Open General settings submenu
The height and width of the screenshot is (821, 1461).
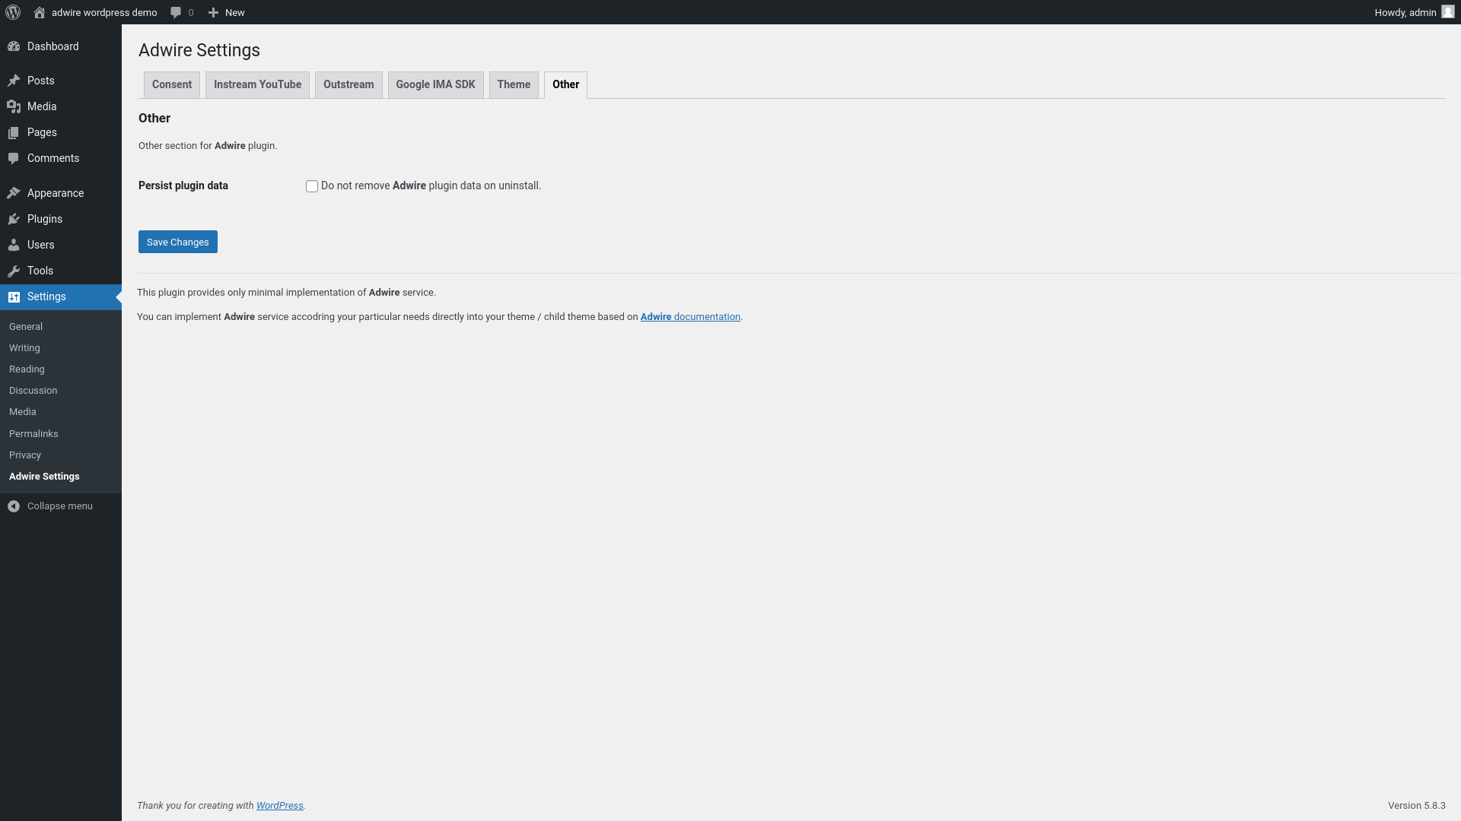pos(26,327)
